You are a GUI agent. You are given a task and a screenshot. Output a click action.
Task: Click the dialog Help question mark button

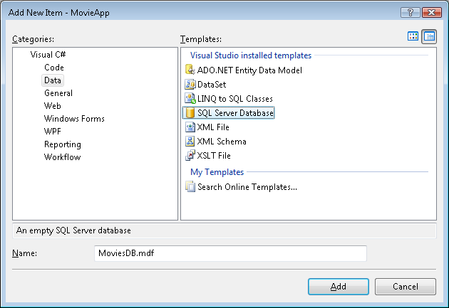point(410,12)
